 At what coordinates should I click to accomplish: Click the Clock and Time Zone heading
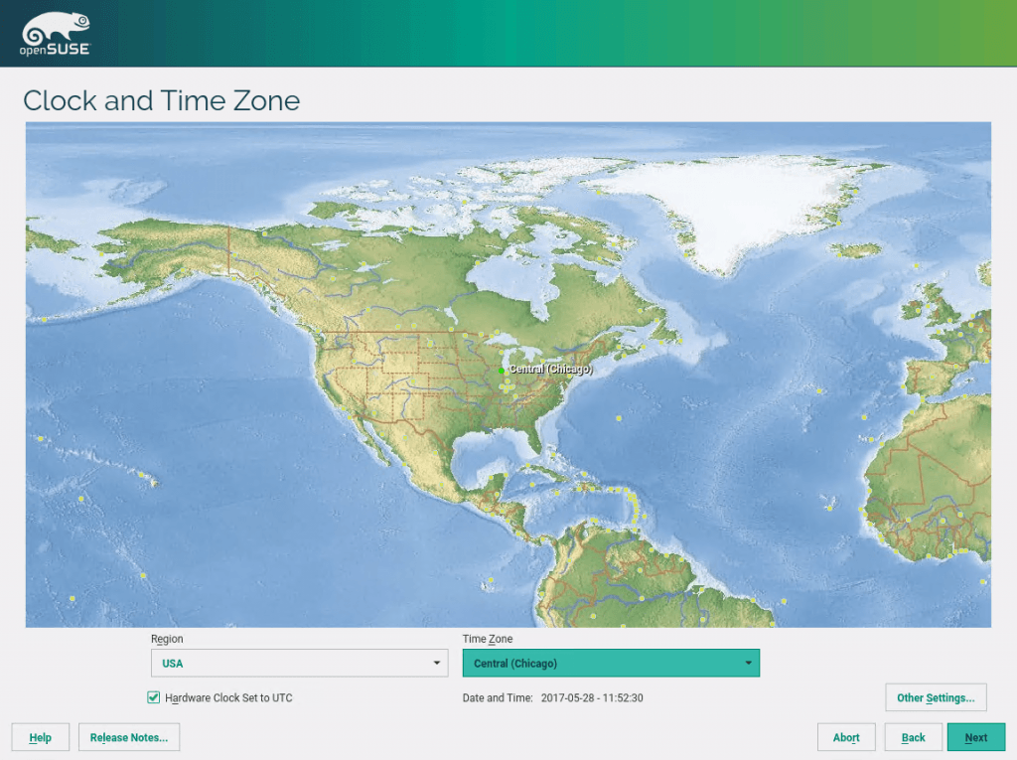pos(162,100)
